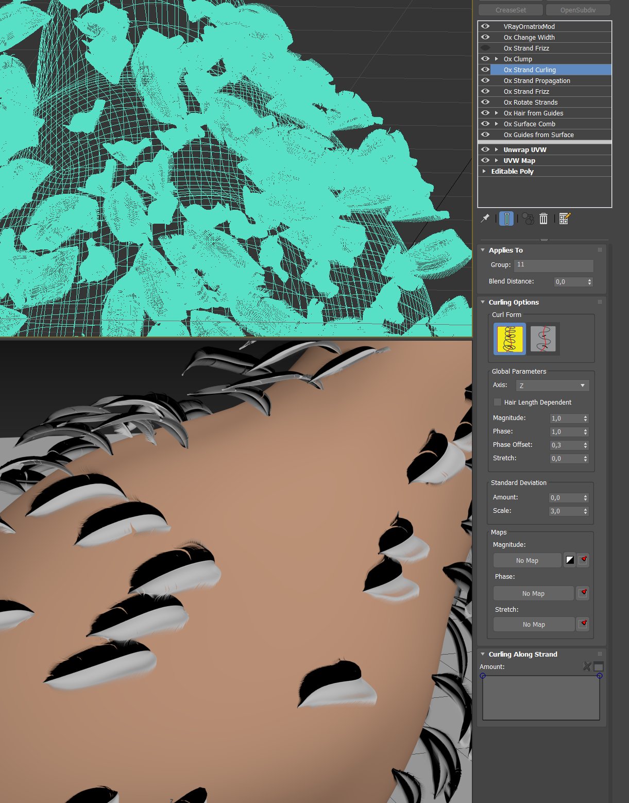Click paint icon beside Phase map
This screenshot has width=629, height=803.
point(583,593)
